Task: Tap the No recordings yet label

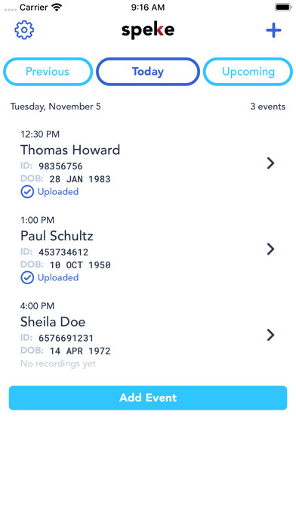Action: coord(58,364)
